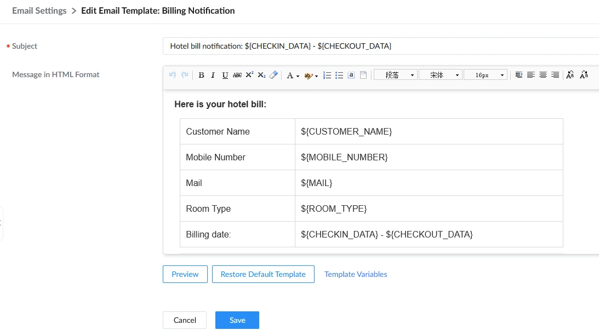Viewport: 599px width, 336px height.
Task: Open the Template Variables link
Action: tap(356, 274)
